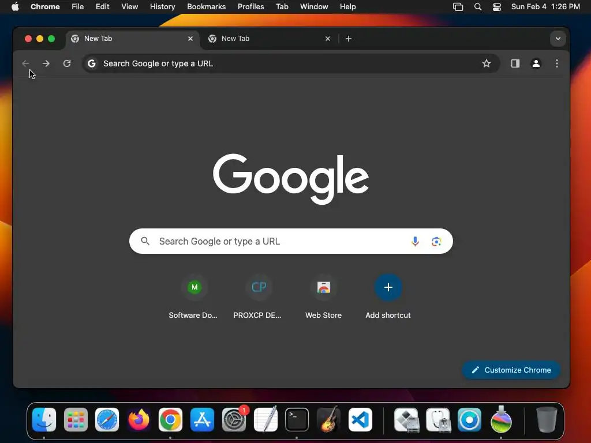The height and width of the screenshot is (443, 591).
Task: Open the Window menu
Action: [314, 7]
